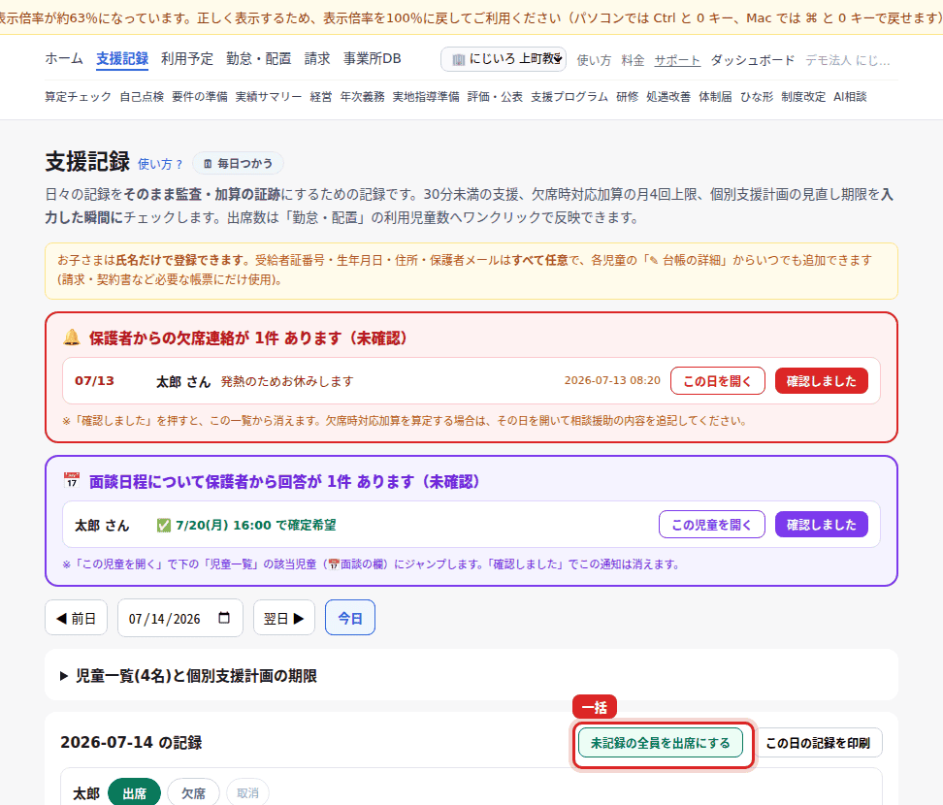Click the green checkmark icon beside 7/20(月) 16:00

[164, 526]
